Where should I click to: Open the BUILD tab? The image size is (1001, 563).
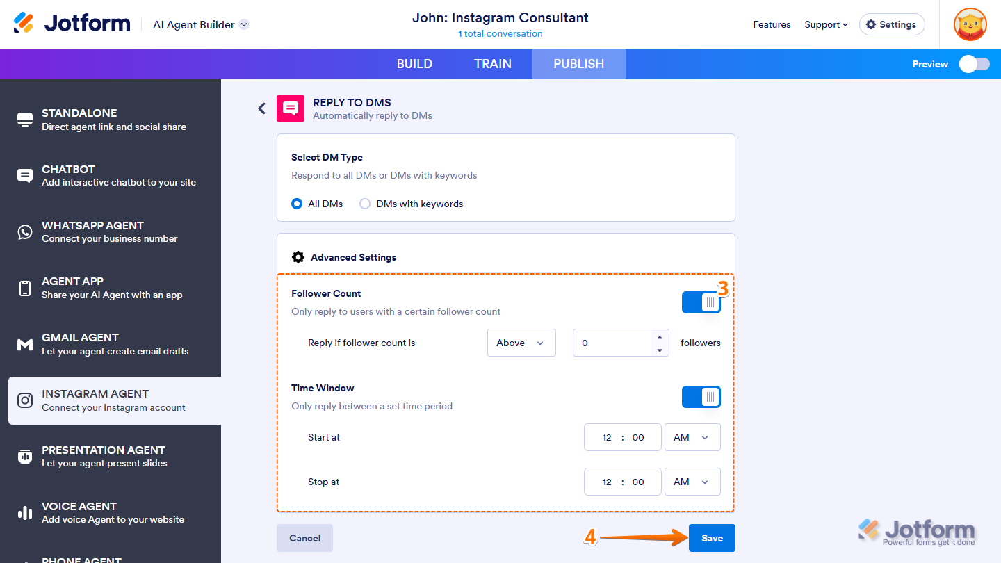pyautogui.click(x=414, y=63)
